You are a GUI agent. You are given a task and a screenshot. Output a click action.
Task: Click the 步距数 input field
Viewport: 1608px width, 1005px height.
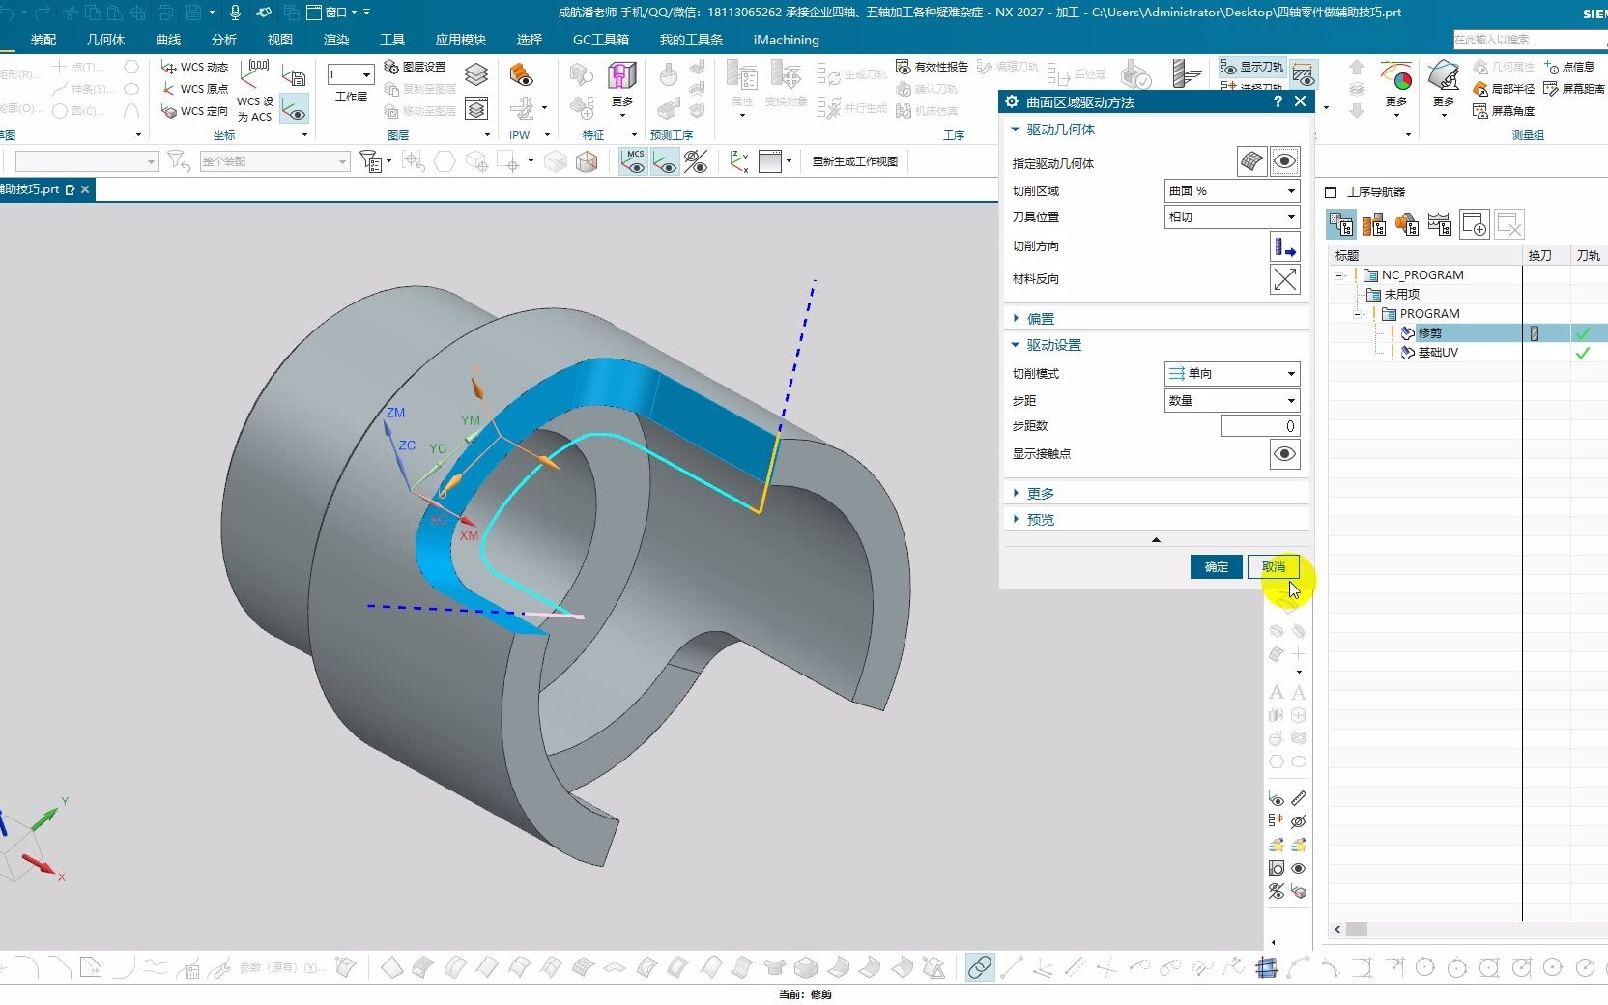[x=1260, y=426]
